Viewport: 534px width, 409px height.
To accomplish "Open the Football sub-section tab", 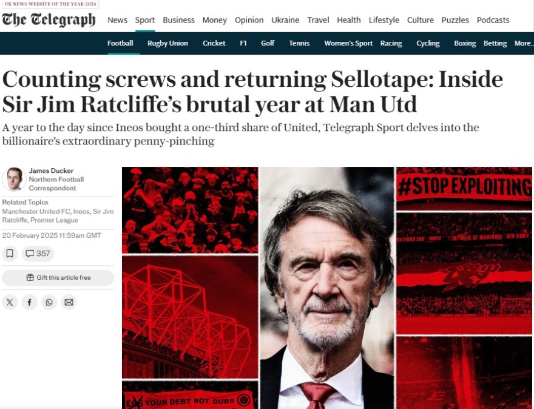I will [120, 43].
